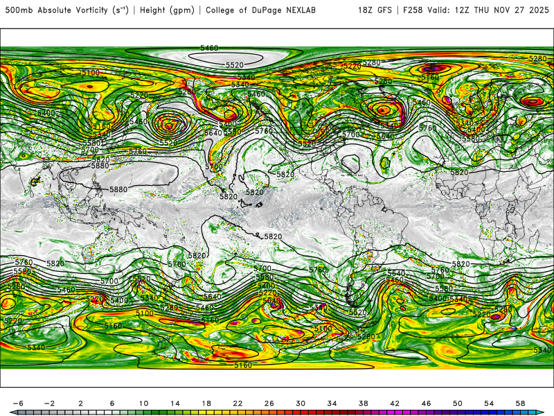
Task: Click the cyan right arrow end of the colorbar
Action: pos(540,413)
